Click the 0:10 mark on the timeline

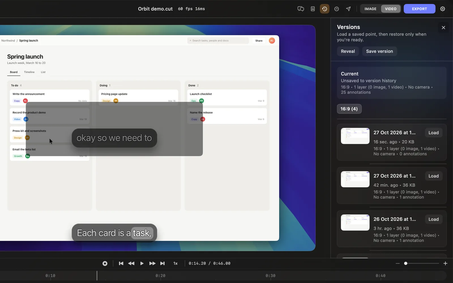pos(50,276)
